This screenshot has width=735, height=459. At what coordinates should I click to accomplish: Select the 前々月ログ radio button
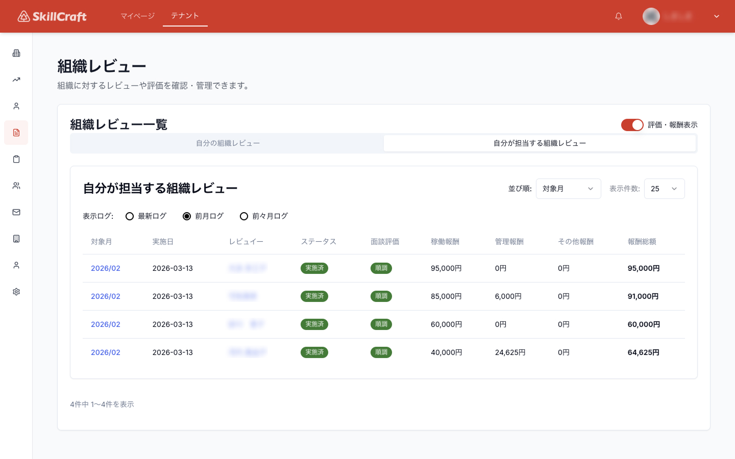pyautogui.click(x=244, y=216)
